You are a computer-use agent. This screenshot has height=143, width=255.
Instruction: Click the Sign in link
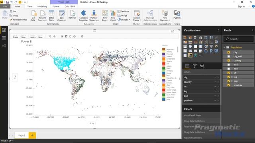(241, 6)
